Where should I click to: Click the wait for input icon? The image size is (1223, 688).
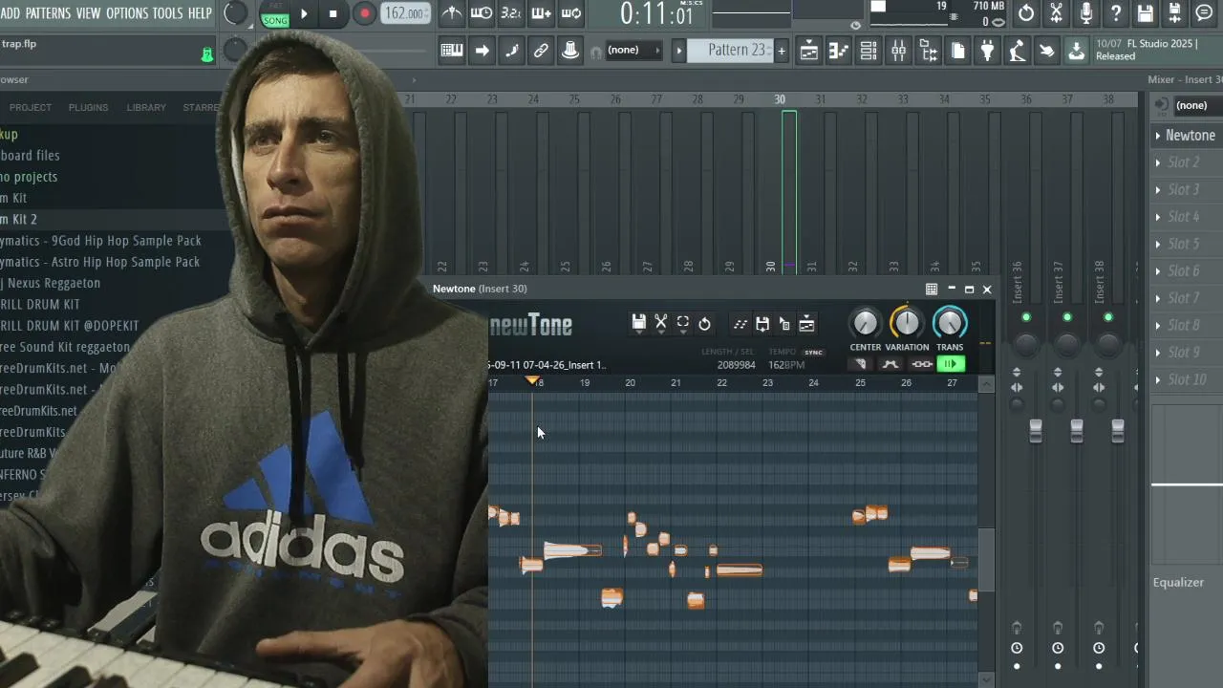pyautogui.click(x=482, y=13)
